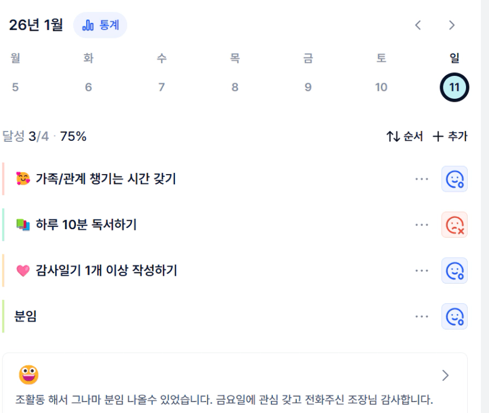Toggle completion face for 감사일기 1개 이상 작성하기
Image resolution: width=489 pixels, height=413 pixels.
click(x=454, y=271)
